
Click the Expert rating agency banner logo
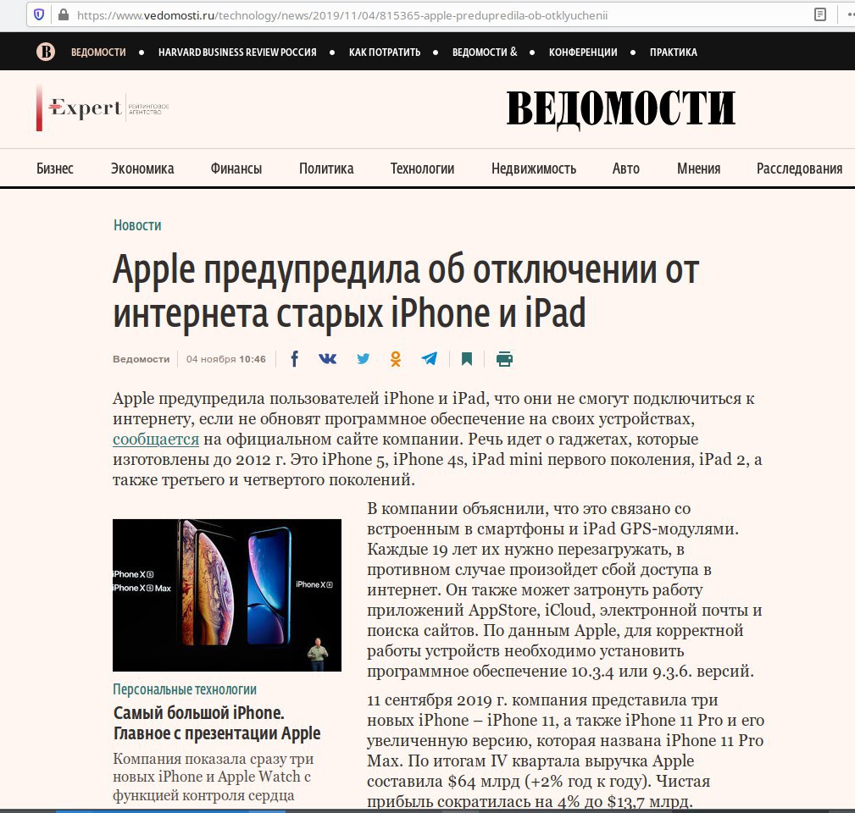click(103, 108)
